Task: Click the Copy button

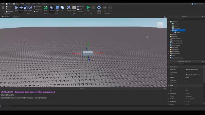Action: coord(8,7)
